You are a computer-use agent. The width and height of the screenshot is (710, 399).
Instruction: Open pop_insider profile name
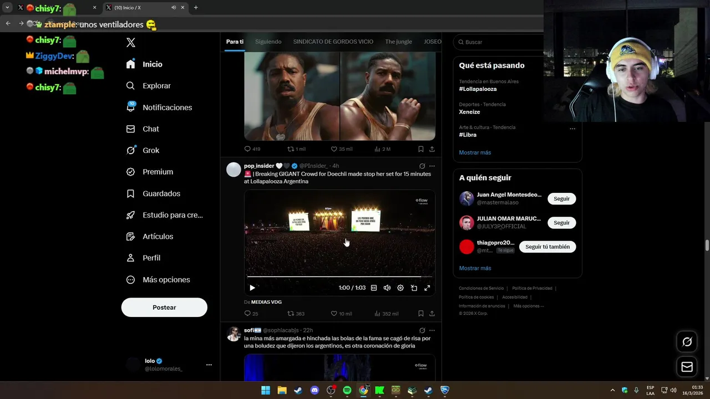click(x=259, y=166)
